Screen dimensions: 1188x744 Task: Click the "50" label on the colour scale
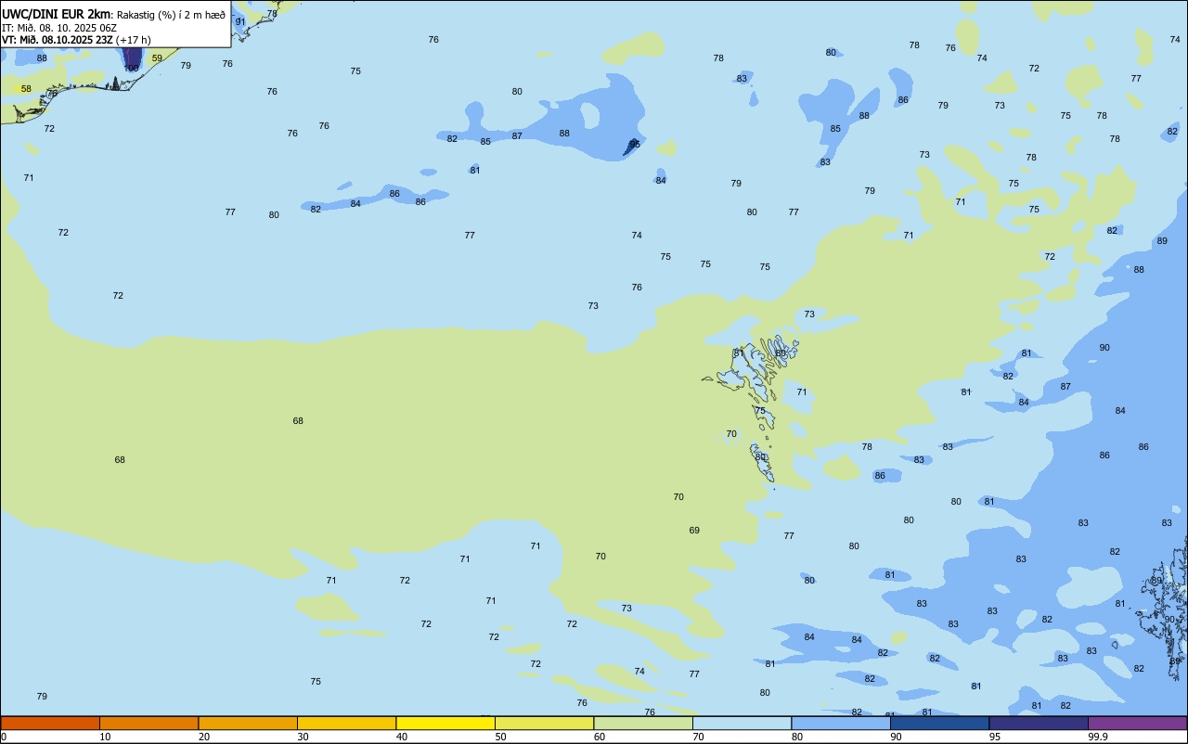pyautogui.click(x=500, y=737)
